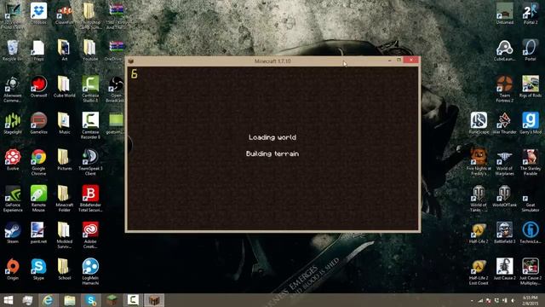Launch Steam from the desktop

coord(13,233)
